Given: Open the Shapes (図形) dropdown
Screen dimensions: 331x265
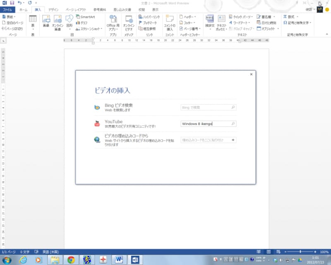Looking at the screenshot, I should [x=70, y=23].
